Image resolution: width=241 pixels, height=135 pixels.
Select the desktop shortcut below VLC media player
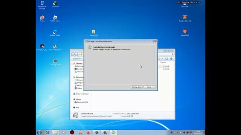[x=55, y=63]
